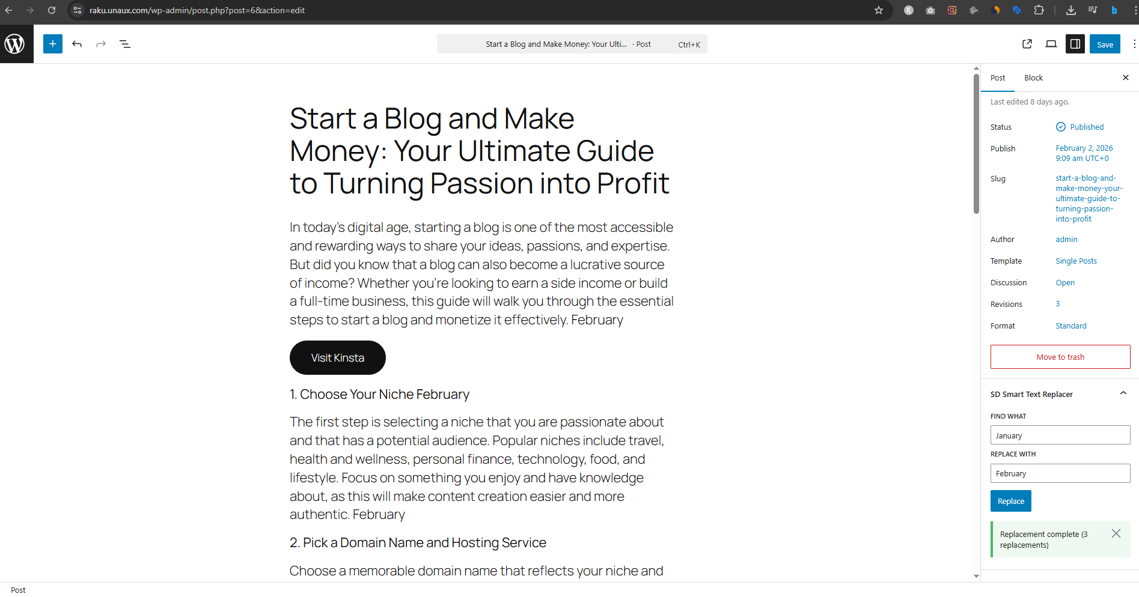Open the block inserter plus button

53,44
